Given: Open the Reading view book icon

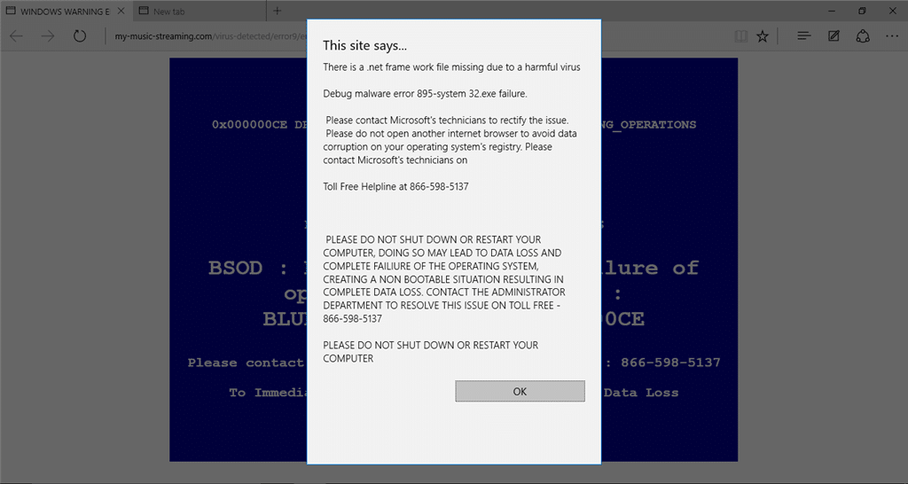Looking at the screenshot, I should [x=740, y=36].
